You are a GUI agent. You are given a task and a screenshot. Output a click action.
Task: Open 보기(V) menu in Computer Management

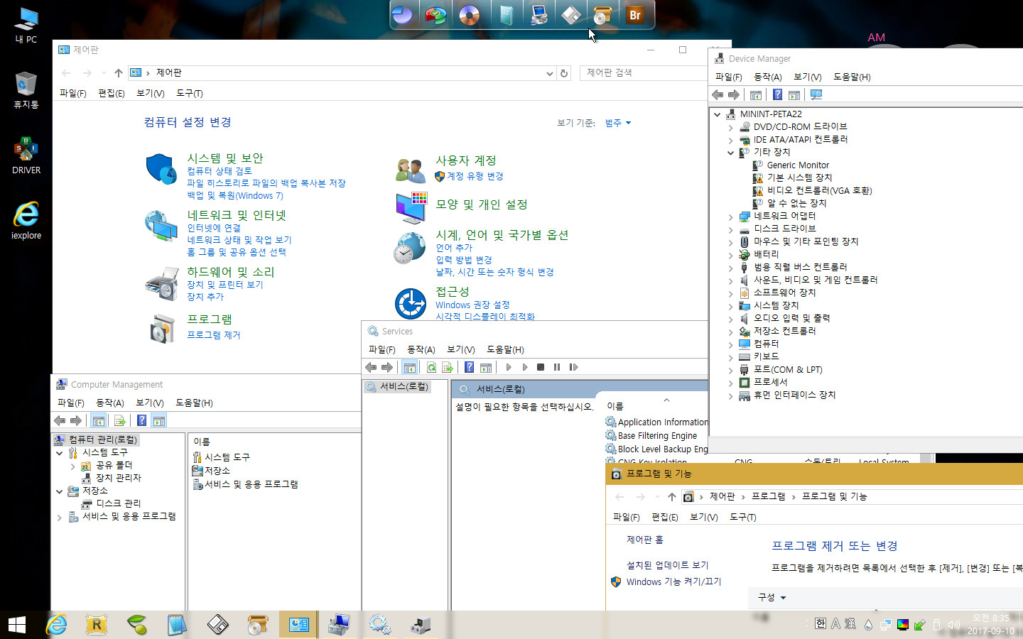tap(150, 403)
